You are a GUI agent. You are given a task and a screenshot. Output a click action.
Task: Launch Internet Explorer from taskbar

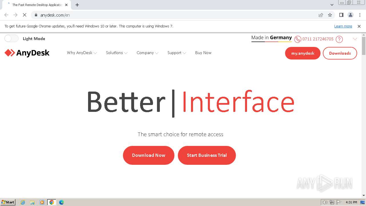tap(23, 202)
